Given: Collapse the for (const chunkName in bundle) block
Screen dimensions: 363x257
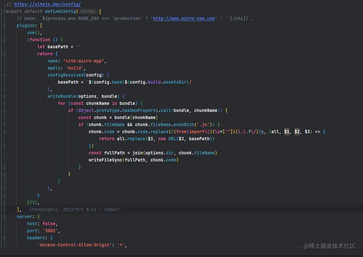Looking at the screenshot, I should pyautogui.click(x=5, y=104).
